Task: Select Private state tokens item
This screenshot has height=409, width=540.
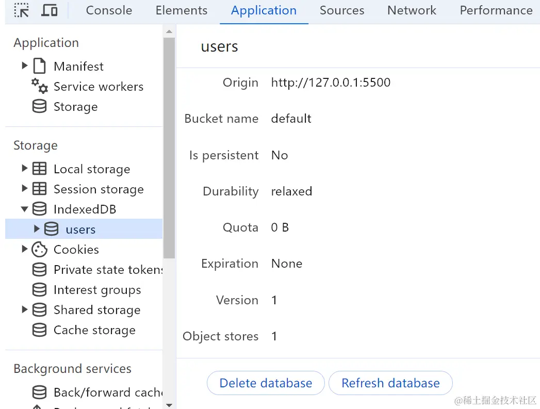Action: click(107, 270)
